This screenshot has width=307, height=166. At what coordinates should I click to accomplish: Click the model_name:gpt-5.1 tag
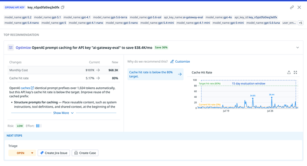[48, 17]
